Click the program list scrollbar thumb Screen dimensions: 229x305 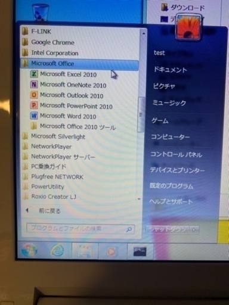[141, 114]
